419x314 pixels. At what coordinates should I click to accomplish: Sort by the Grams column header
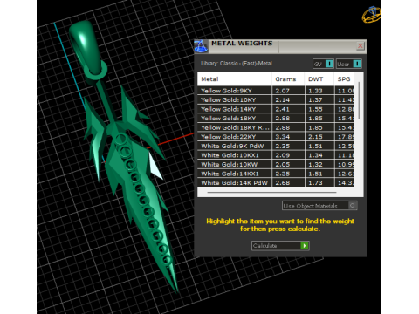coord(288,79)
